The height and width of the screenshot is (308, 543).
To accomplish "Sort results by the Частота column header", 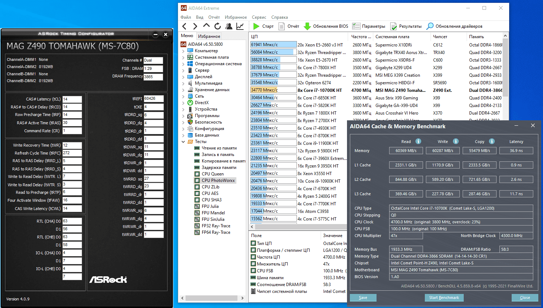I will 361,37.
